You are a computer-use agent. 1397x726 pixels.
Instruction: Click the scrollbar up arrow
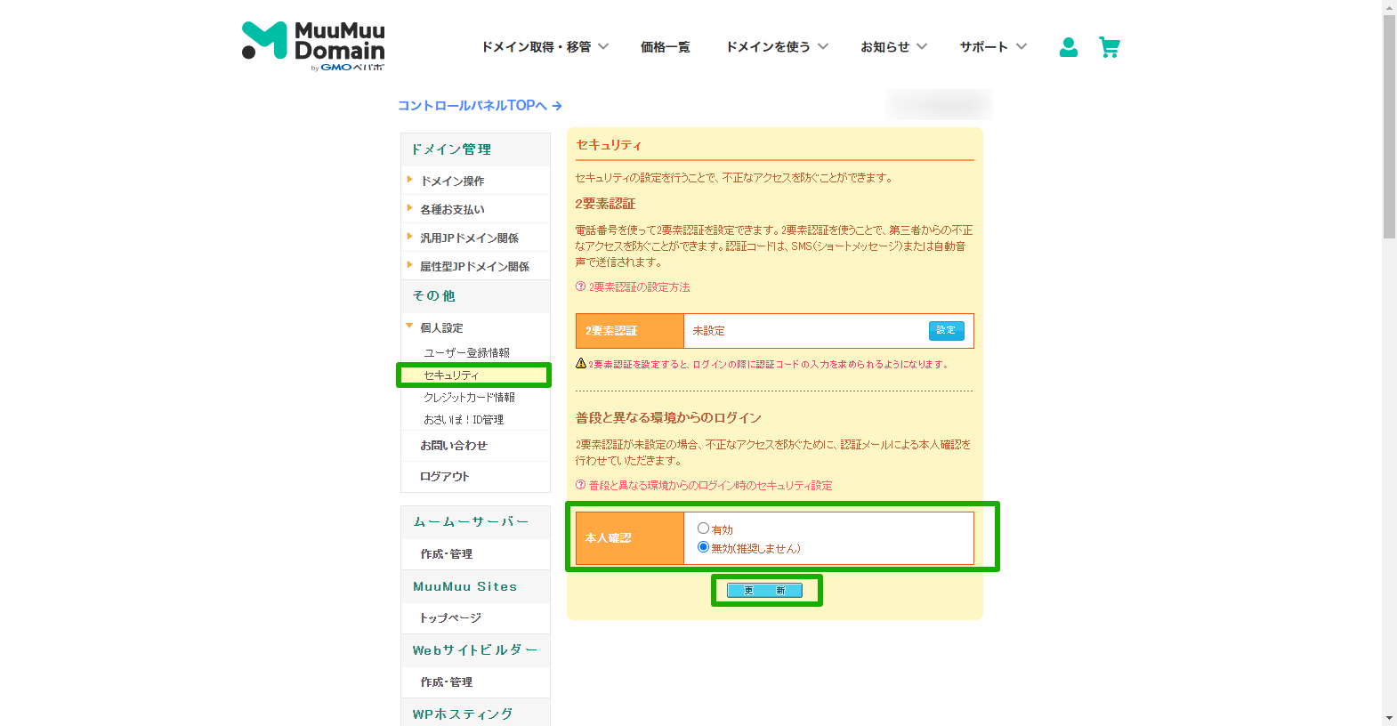click(x=1389, y=6)
